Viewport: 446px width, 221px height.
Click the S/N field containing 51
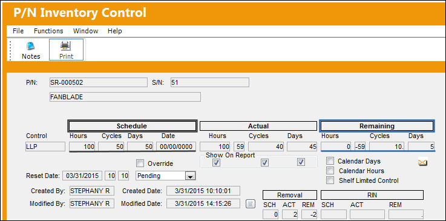pyautogui.click(x=209, y=82)
